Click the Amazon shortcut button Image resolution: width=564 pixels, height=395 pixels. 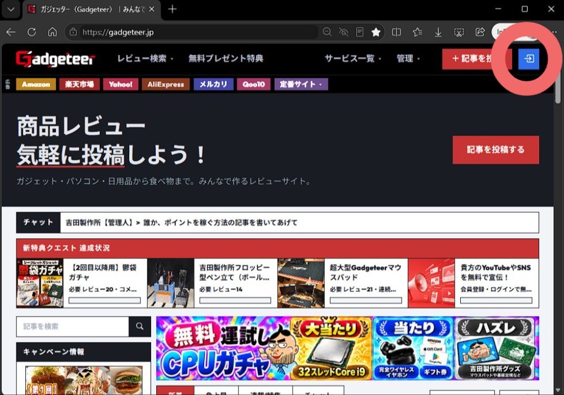click(36, 84)
